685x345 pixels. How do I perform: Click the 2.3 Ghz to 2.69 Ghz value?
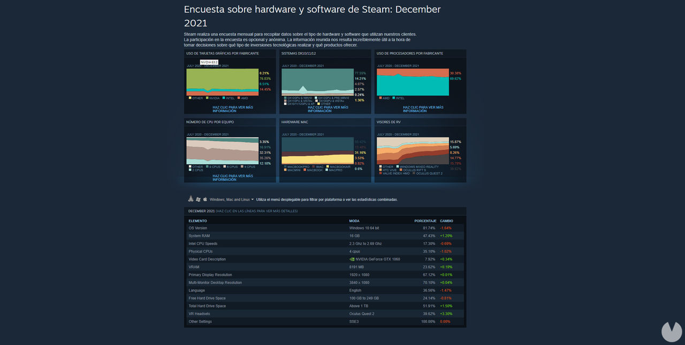tap(367, 243)
